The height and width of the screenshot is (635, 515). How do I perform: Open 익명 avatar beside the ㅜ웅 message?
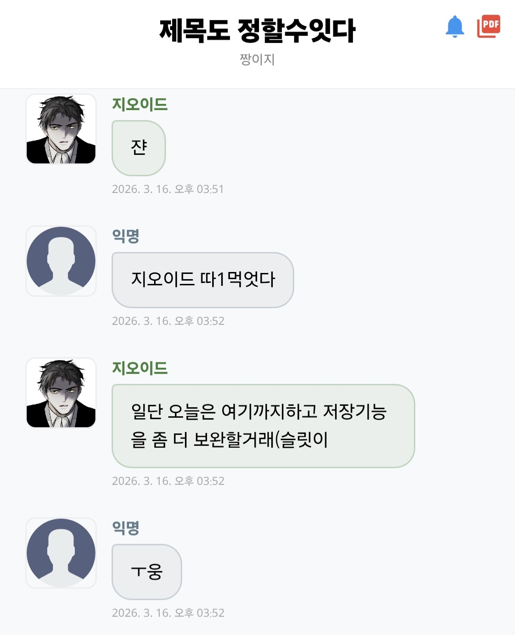tap(61, 553)
